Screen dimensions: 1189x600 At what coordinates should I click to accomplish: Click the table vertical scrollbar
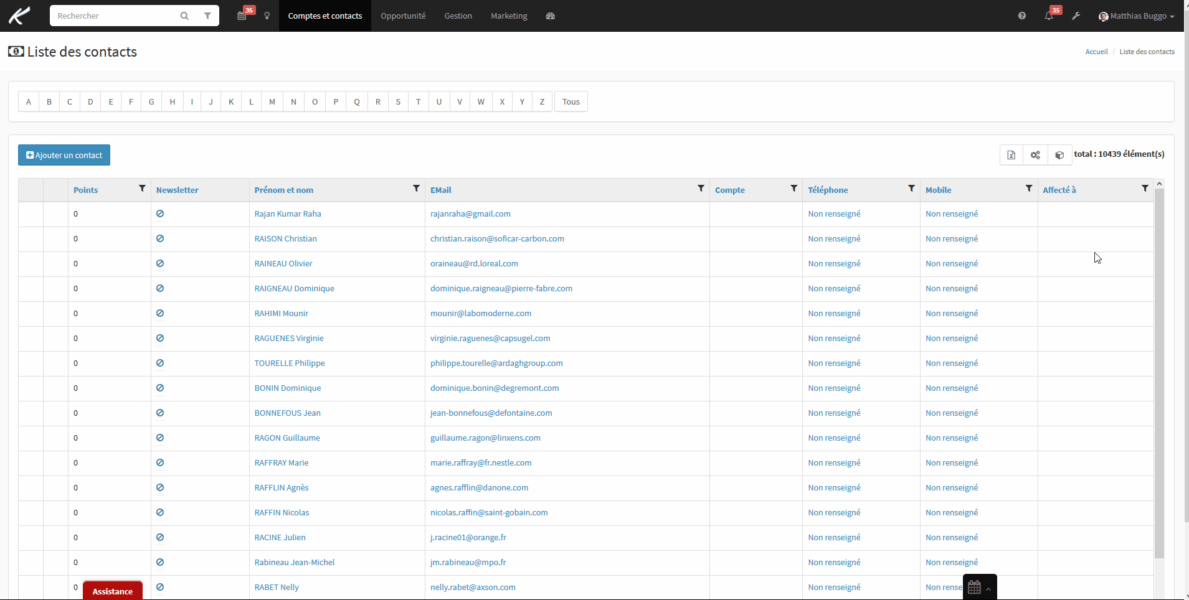(x=1159, y=373)
